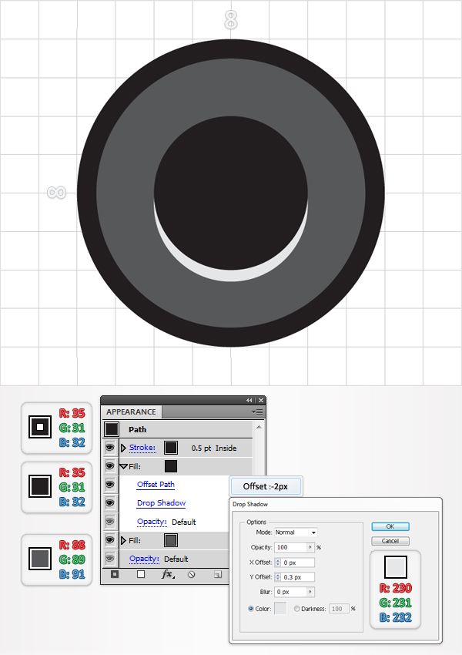The width and height of the screenshot is (462, 655).
Task: Open the Stroke link options
Action: [x=142, y=448]
